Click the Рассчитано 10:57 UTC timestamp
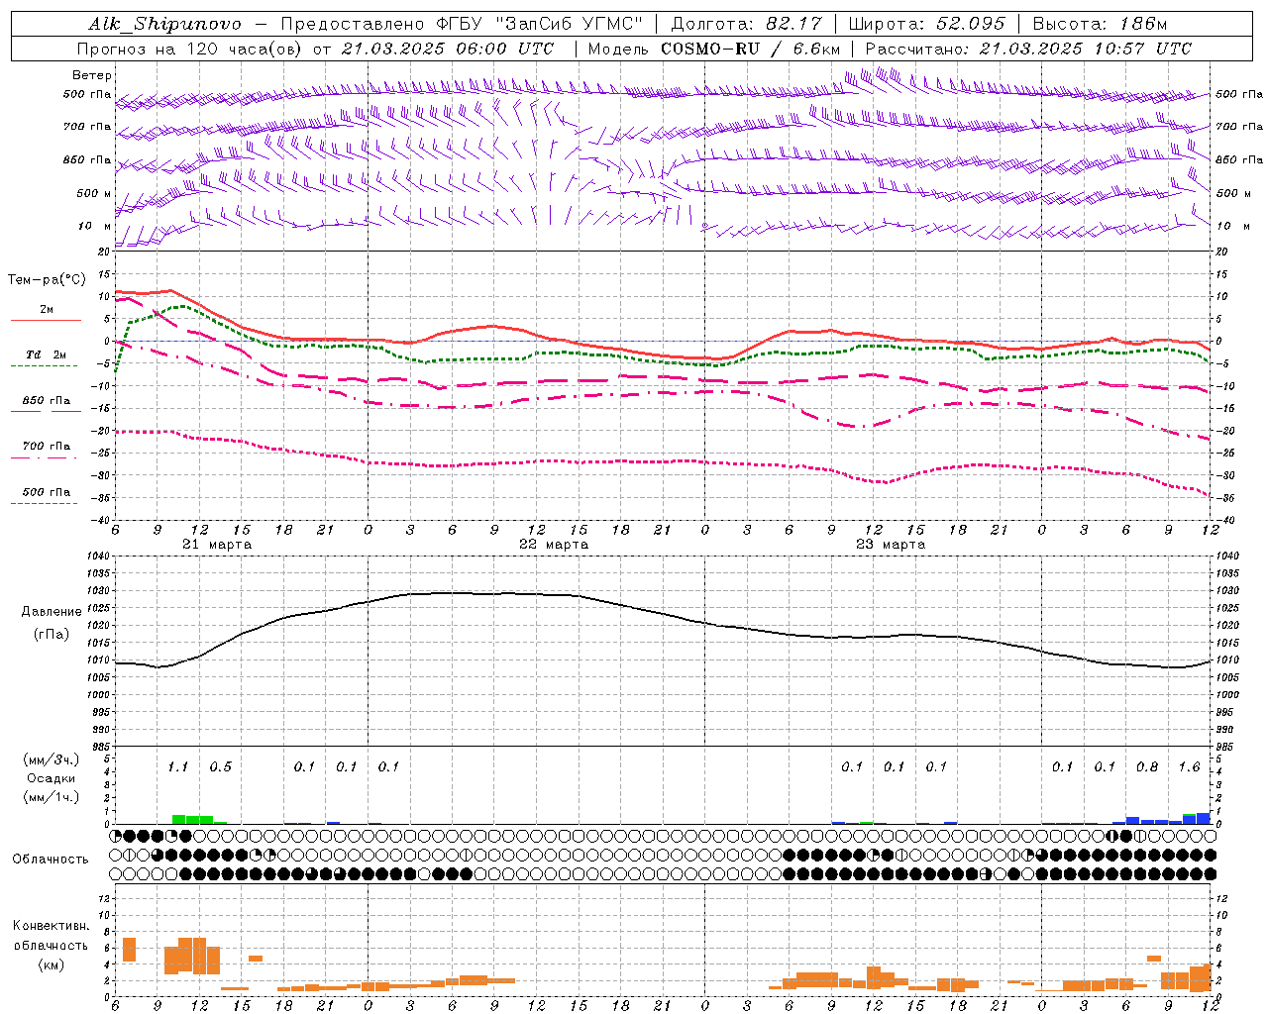 pos(1028,49)
